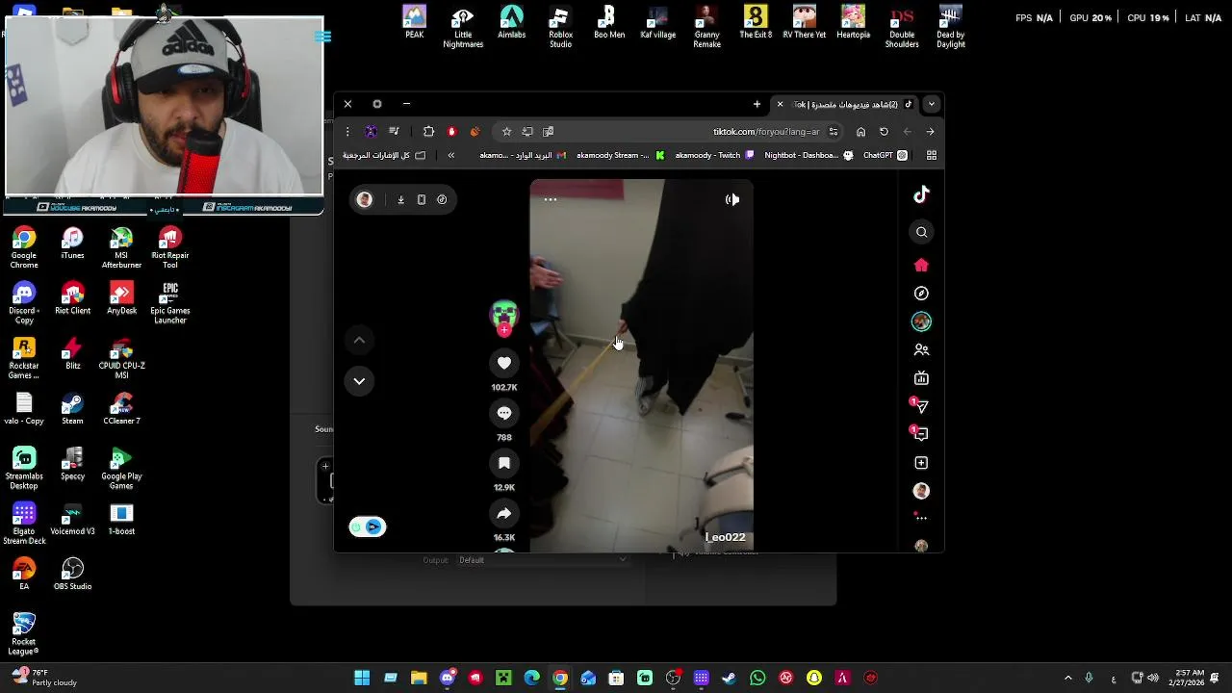Screen dimensions: 1232x693
Task: Open tab groups grid icon
Action: pyautogui.click(x=931, y=155)
